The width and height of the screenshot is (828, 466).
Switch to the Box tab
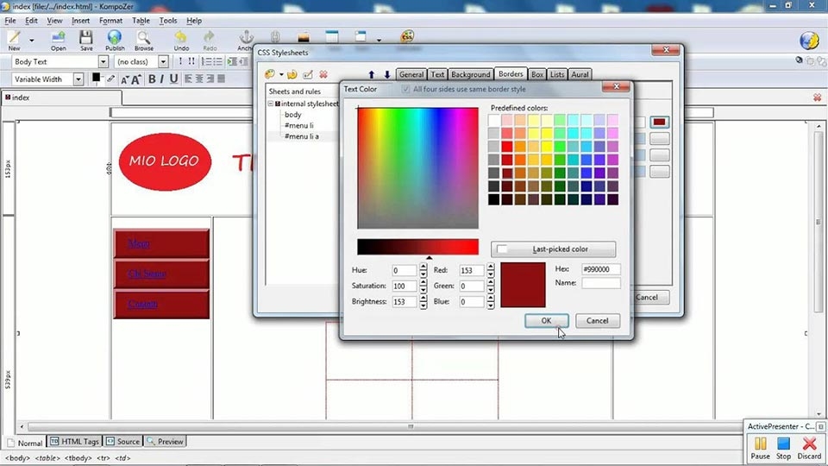(x=537, y=74)
